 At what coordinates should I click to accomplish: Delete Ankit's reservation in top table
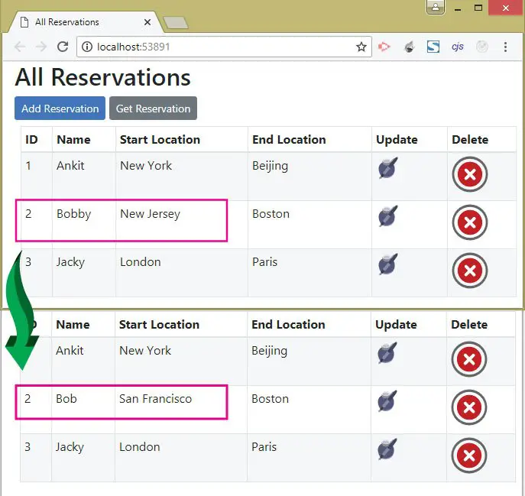[469, 174]
